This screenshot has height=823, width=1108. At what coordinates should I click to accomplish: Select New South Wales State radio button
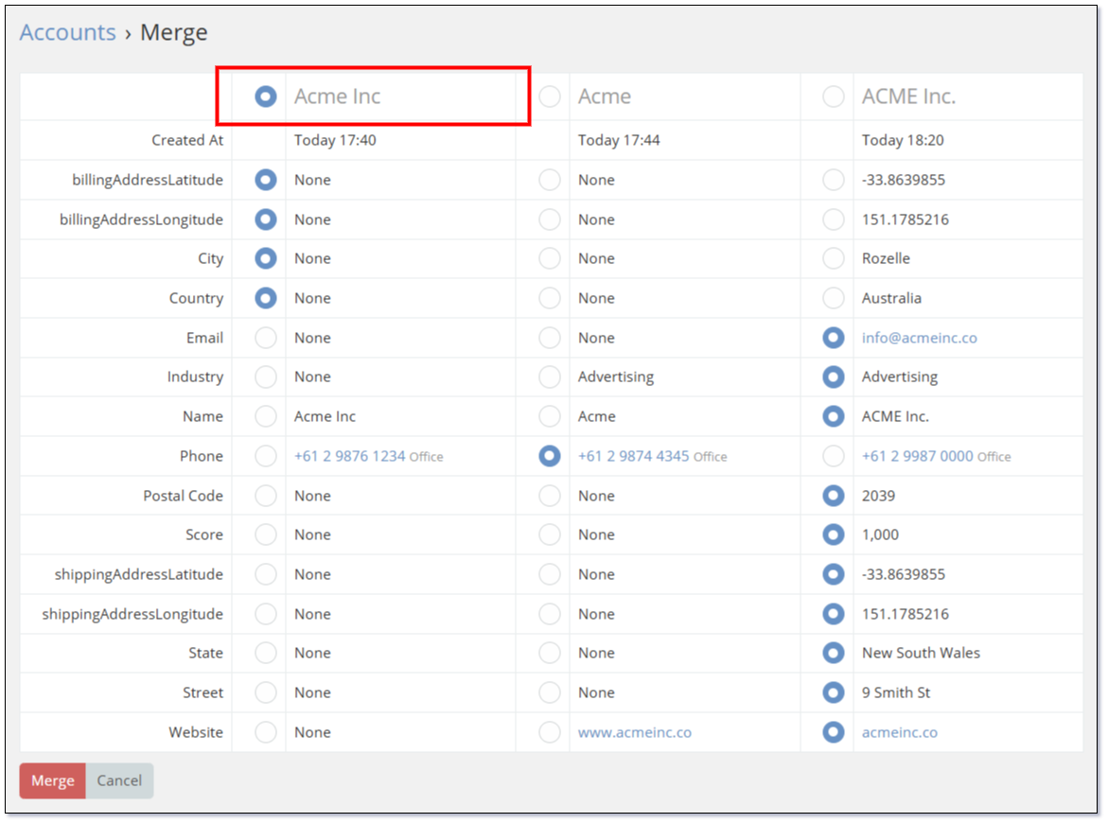(833, 653)
